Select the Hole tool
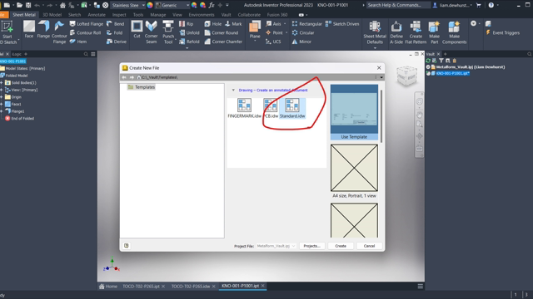Image resolution: width=533 pixels, height=299 pixels. pyautogui.click(x=213, y=24)
